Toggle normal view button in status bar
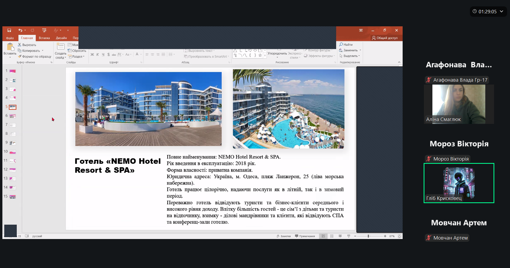Image resolution: width=510 pixels, height=268 pixels. coord(323,236)
